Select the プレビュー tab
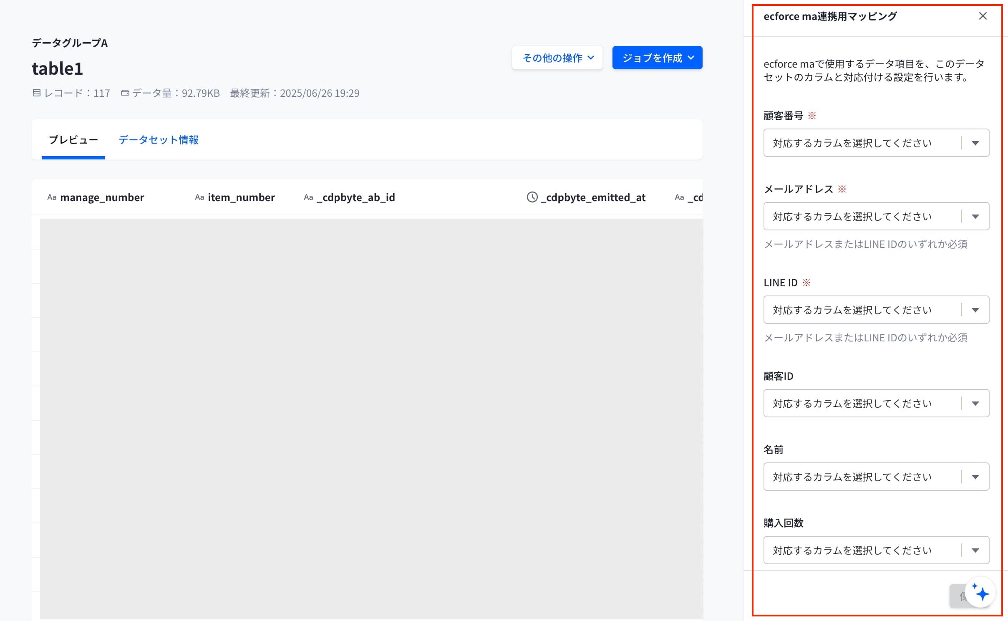This screenshot has height=621, width=1008. (x=73, y=140)
